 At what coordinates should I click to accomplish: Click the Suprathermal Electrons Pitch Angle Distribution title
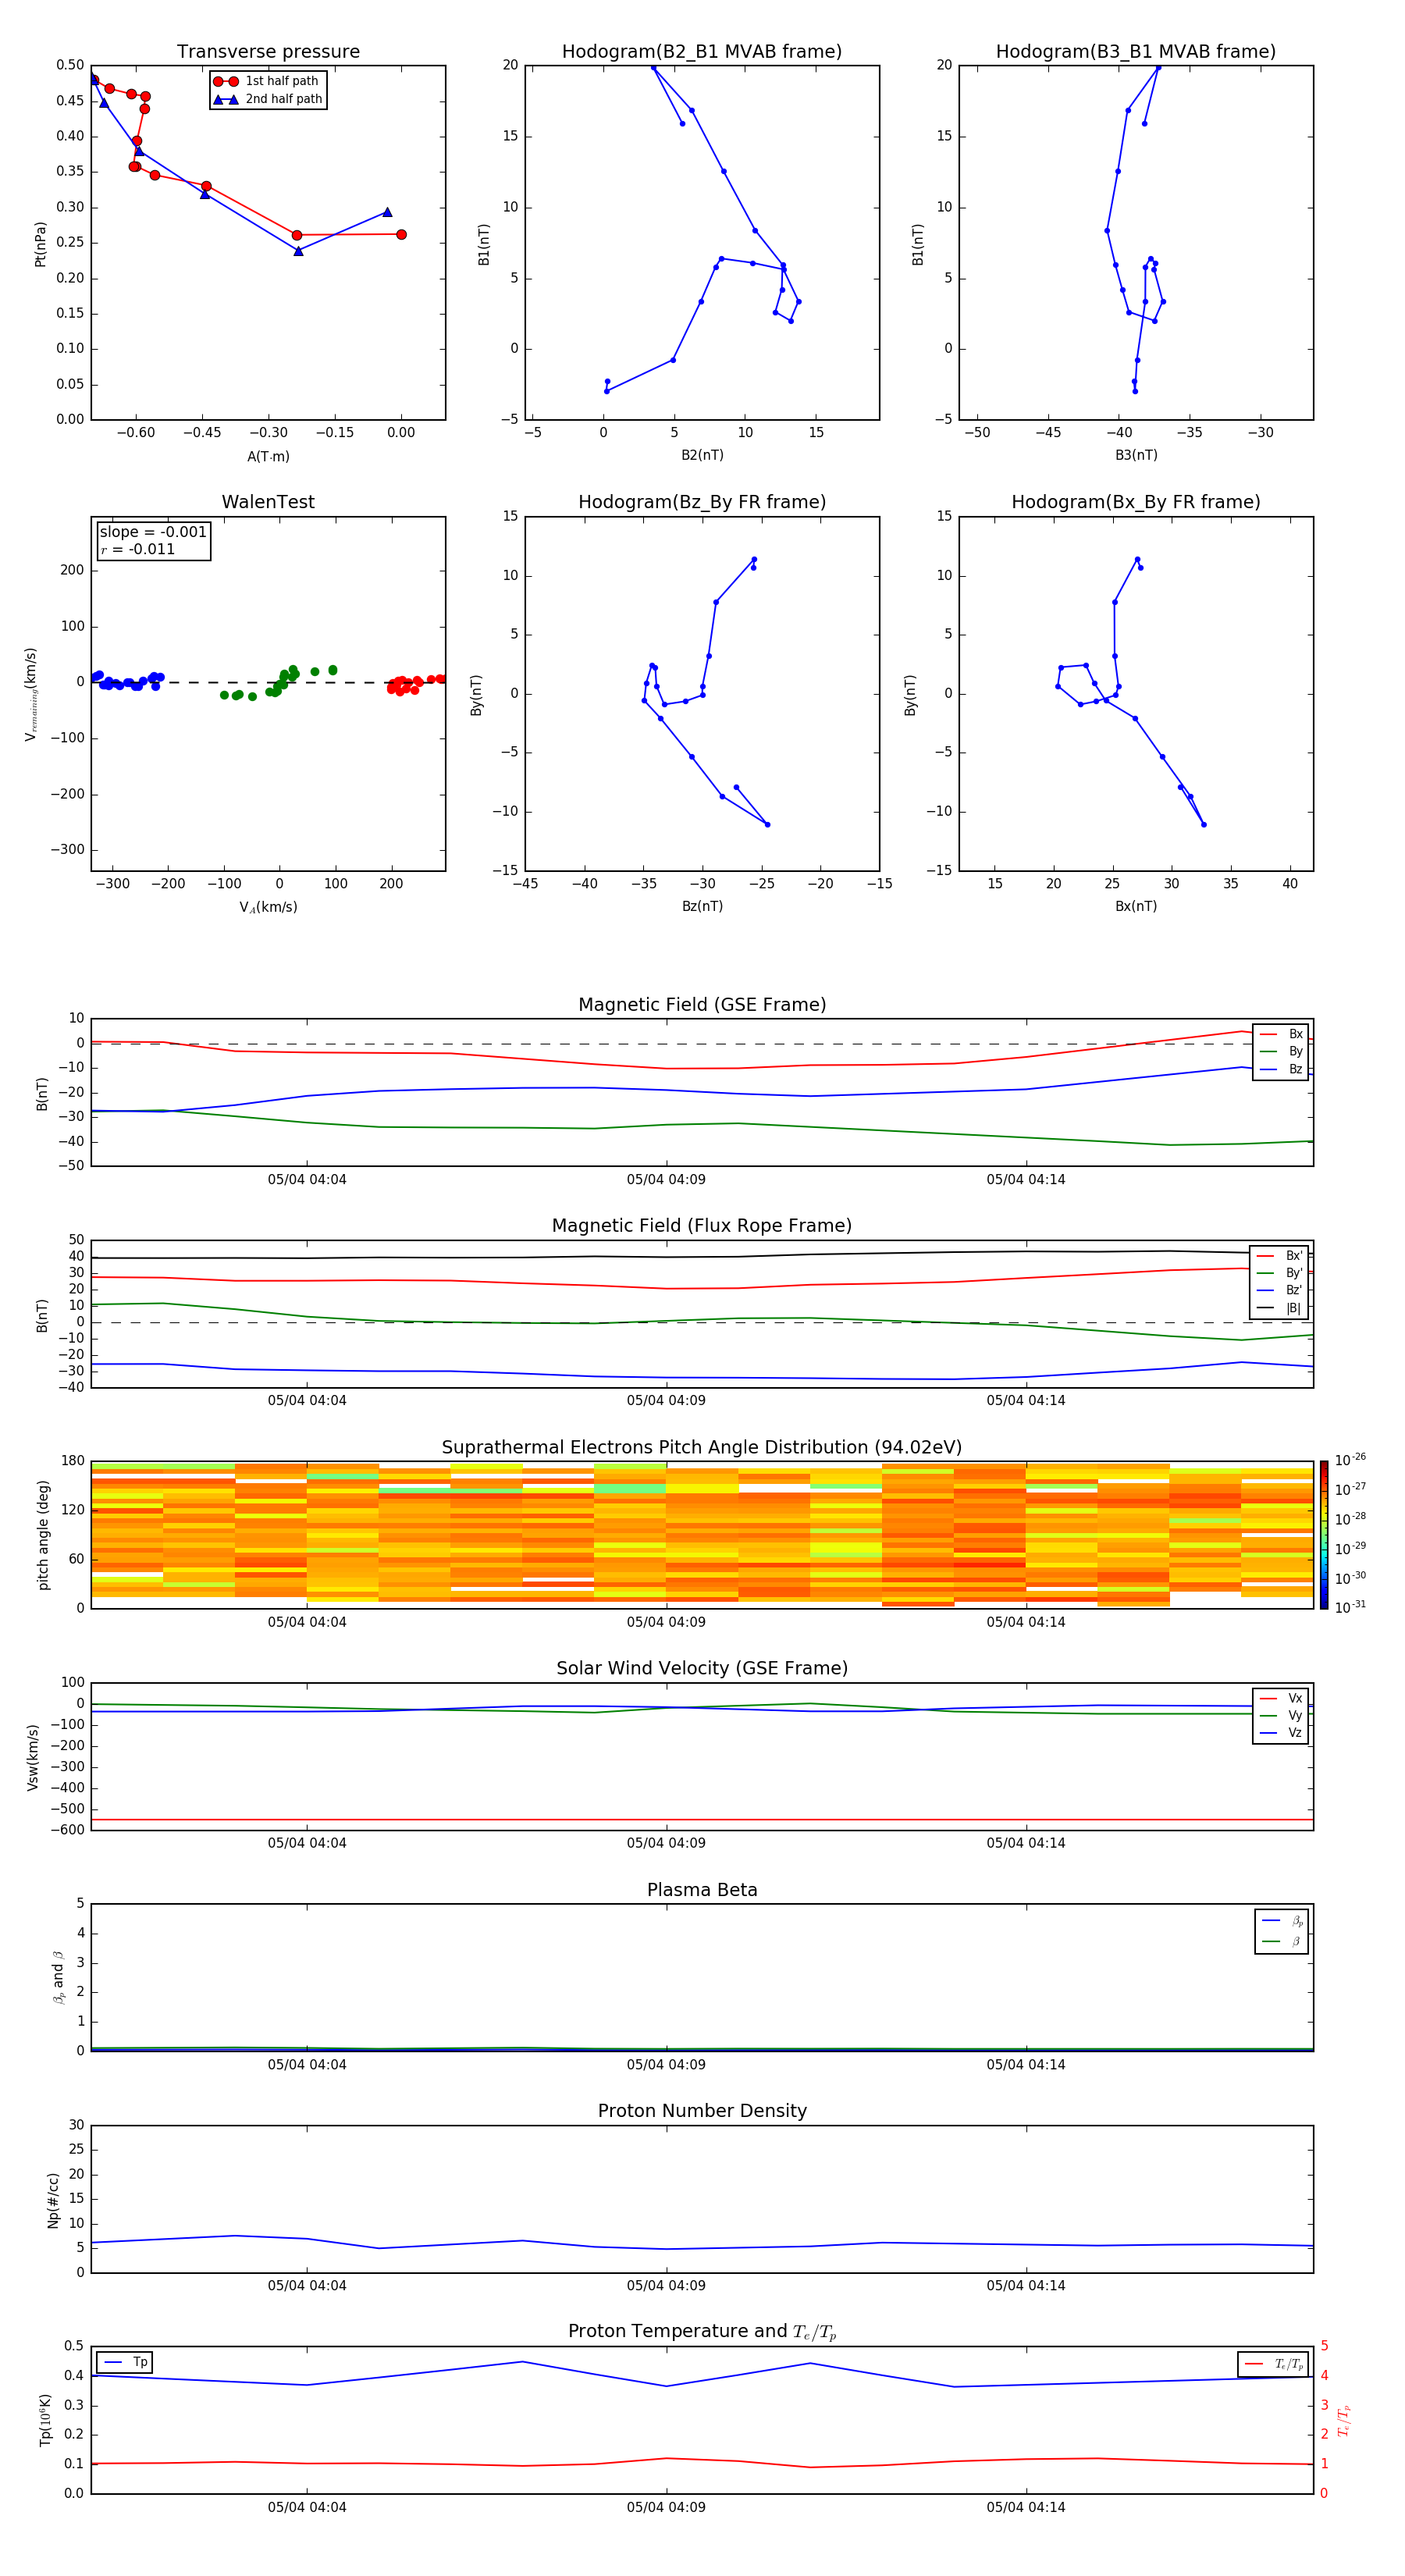tap(702, 1447)
